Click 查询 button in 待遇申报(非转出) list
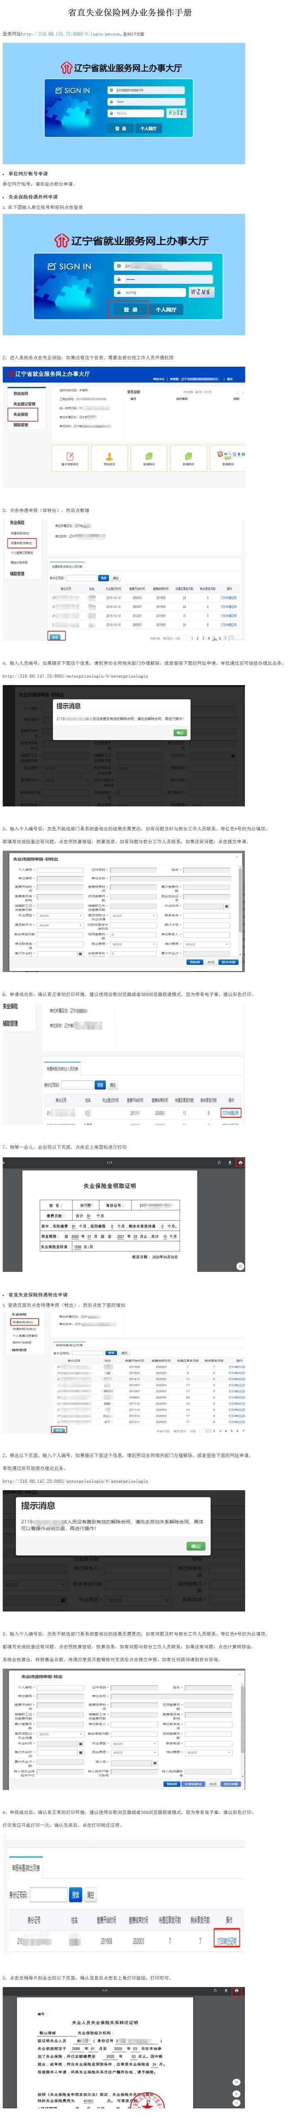The width and height of the screenshot is (288, 2122). click(x=104, y=577)
